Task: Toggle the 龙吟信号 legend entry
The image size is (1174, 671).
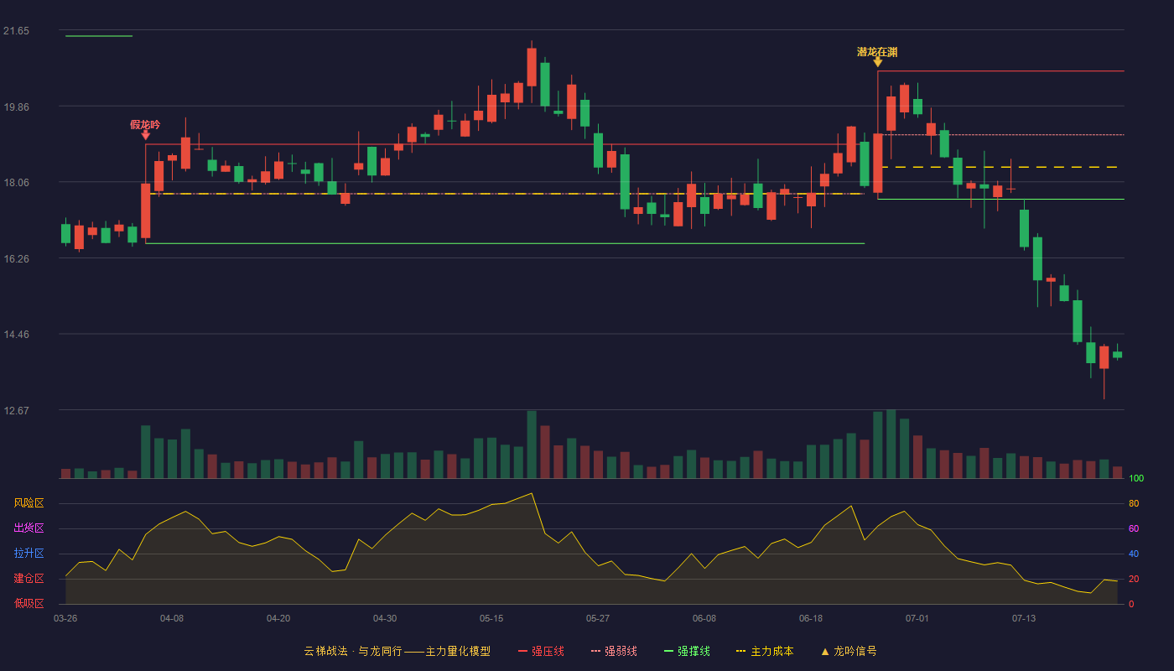Action: 849,651
